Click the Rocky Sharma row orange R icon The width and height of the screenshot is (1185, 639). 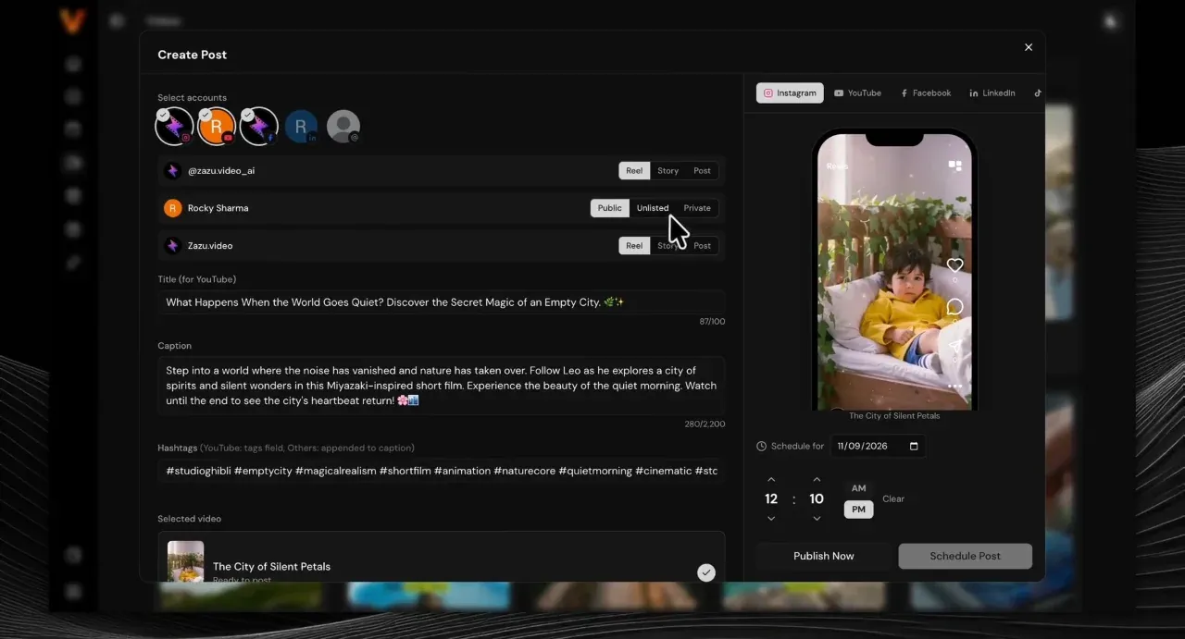tap(172, 208)
